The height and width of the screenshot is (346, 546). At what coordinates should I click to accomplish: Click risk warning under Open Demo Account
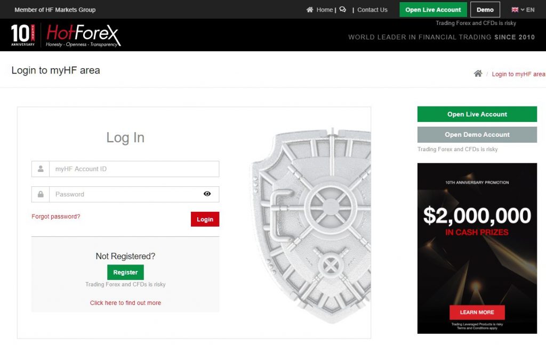click(x=457, y=149)
